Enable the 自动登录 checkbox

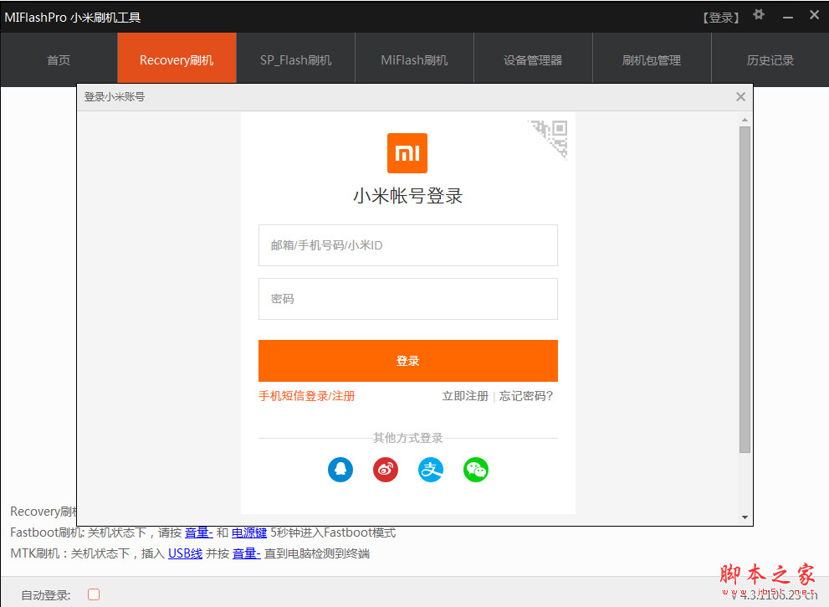point(94,594)
